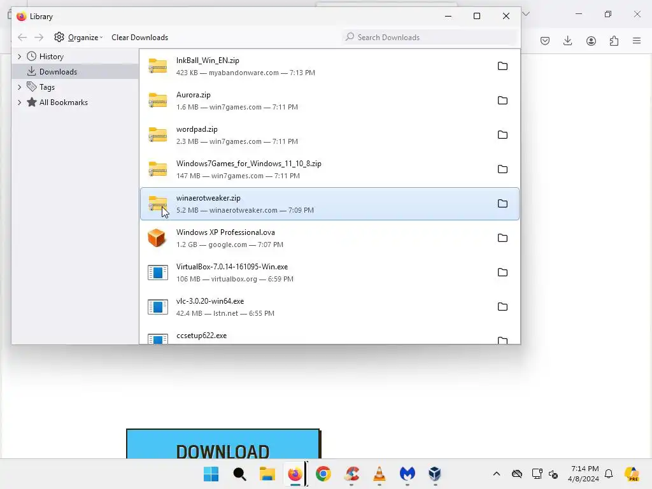Click the InkBall_Win_EN.zip archive icon

click(x=158, y=66)
